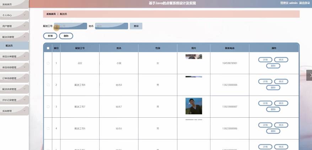Open 详情 for row 配送工号8
Image resolution: width=312 pixels, height=150 pixels.
tap(265, 82)
